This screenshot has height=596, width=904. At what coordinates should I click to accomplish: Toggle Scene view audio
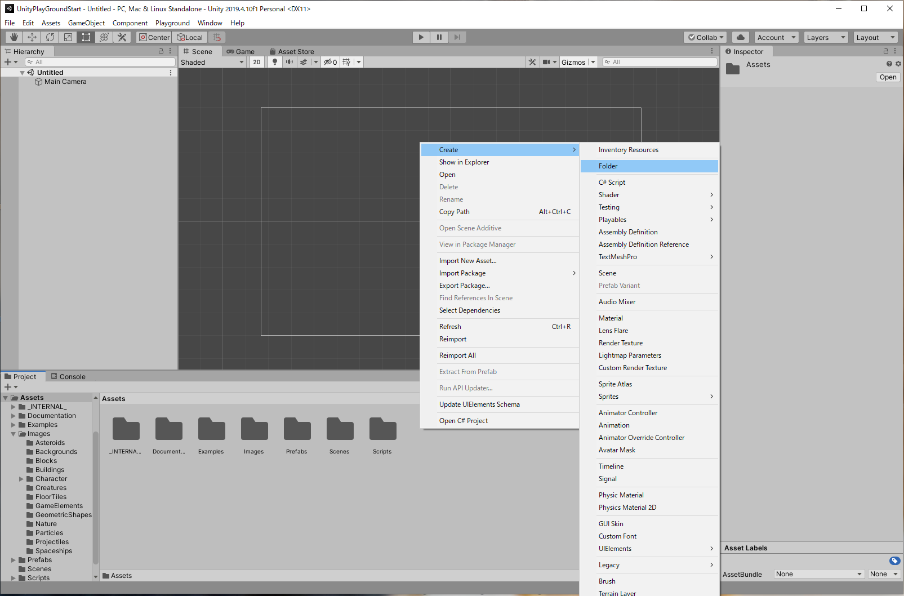(290, 62)
